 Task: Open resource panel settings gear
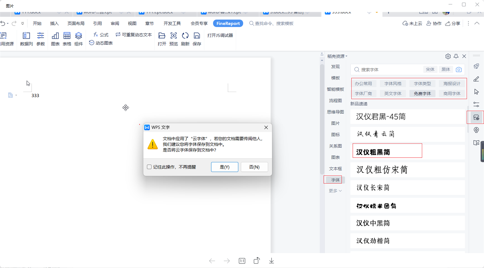[x=448, y=56]
